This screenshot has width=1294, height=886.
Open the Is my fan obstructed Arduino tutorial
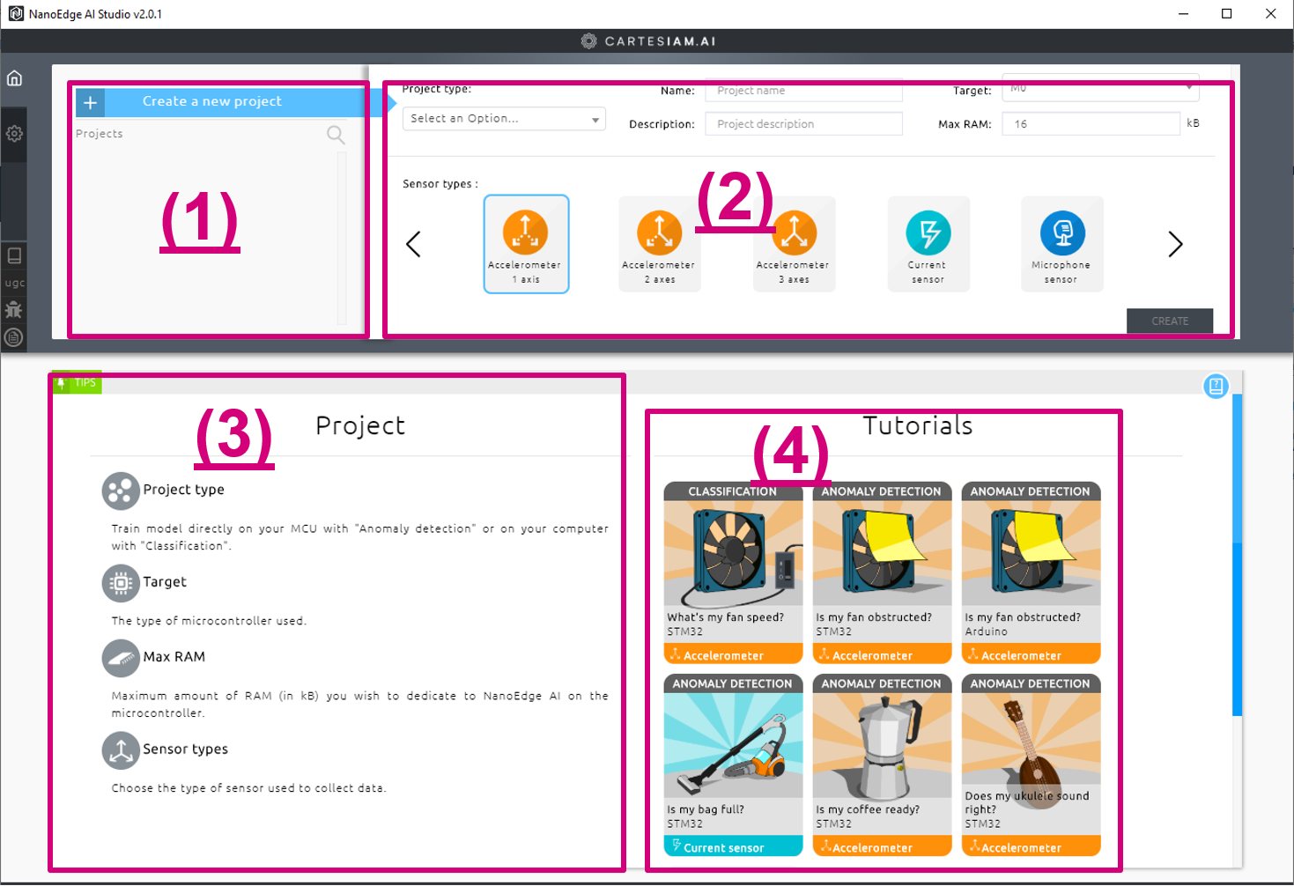(x=1031, y=572)
